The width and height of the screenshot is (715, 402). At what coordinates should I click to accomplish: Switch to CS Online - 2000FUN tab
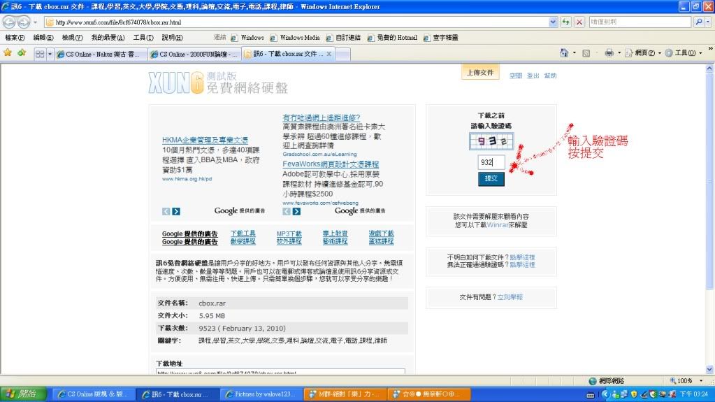[x=195, y=53]
